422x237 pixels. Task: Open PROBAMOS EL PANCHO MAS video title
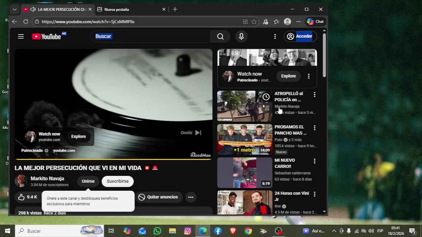(291, 130)
